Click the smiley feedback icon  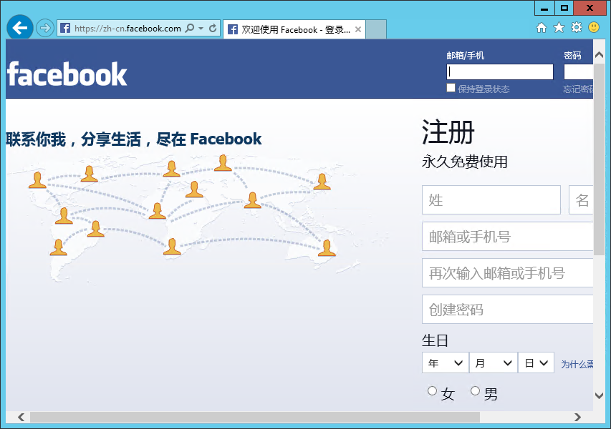coord(594,27)
